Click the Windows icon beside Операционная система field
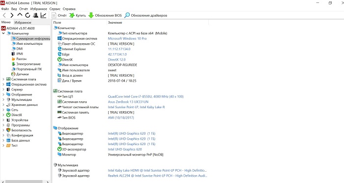Image resolution: width=344 pixels, height=183 pixels. 59,38
